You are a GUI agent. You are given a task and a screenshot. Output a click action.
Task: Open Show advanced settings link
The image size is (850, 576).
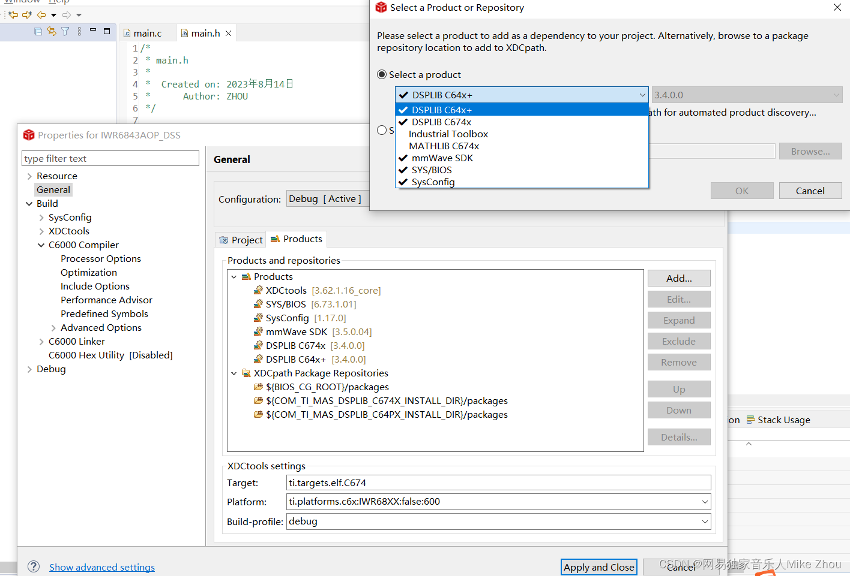pos(102,567)
